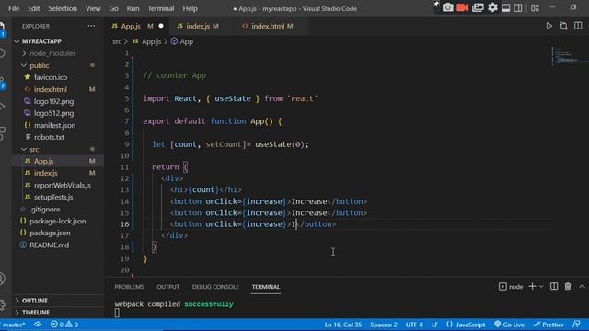Select the node terminal entry
Viewport: 589px width, 331px height.
click(x=511, y=286)
